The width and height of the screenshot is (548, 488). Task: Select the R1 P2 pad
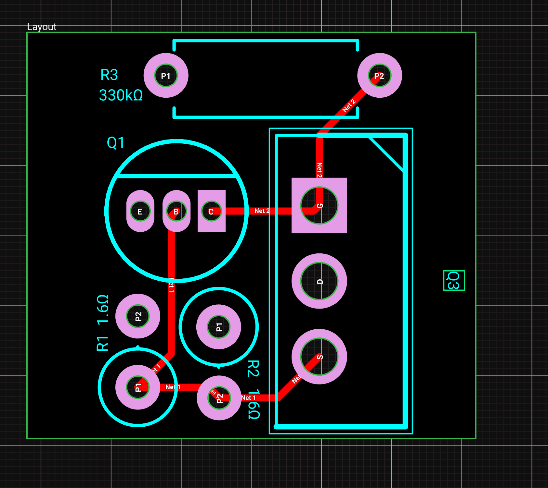[138, 316]
